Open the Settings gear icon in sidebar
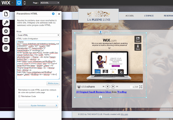 tap(6, 48)
